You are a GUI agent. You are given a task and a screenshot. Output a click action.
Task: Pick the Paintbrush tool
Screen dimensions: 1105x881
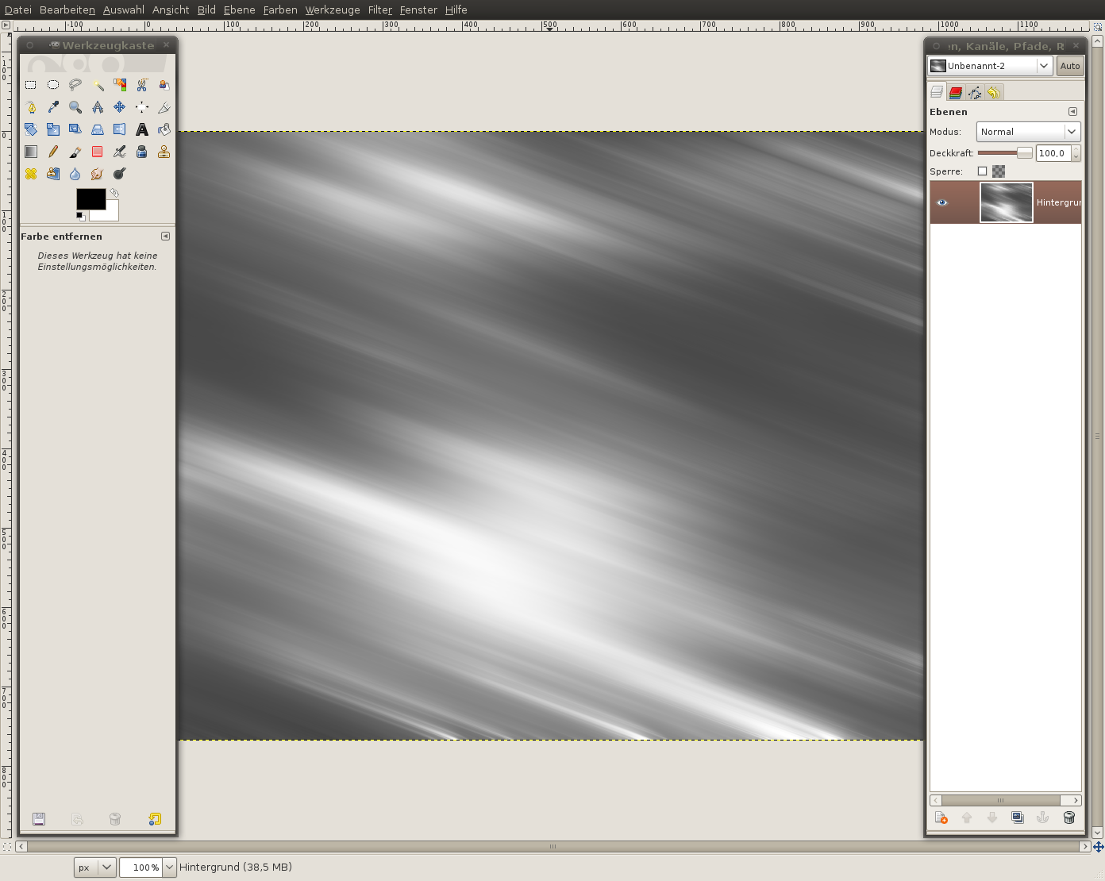(75, 152)
